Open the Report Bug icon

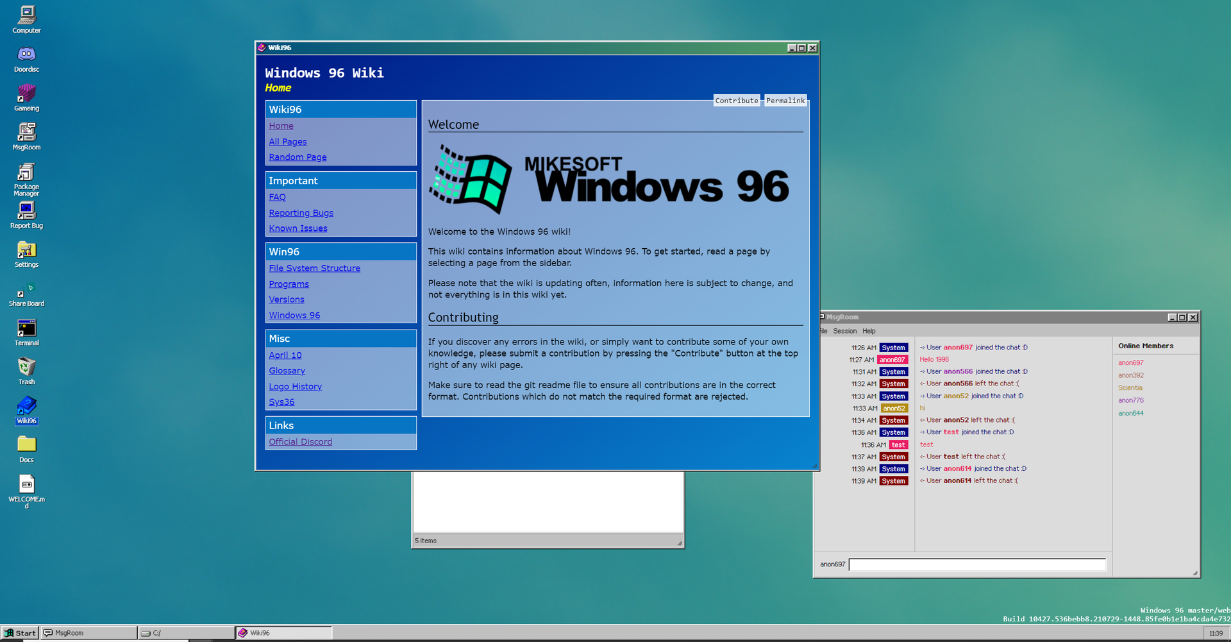click(26, 212)
